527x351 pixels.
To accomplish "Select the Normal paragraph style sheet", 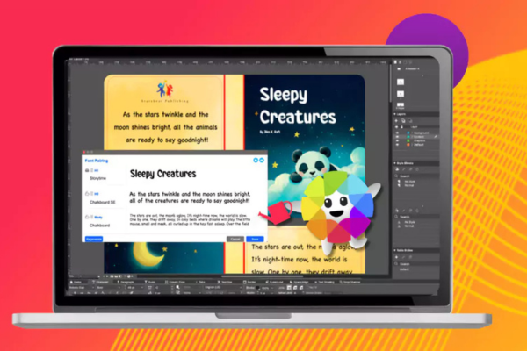I will coord(409,185).
